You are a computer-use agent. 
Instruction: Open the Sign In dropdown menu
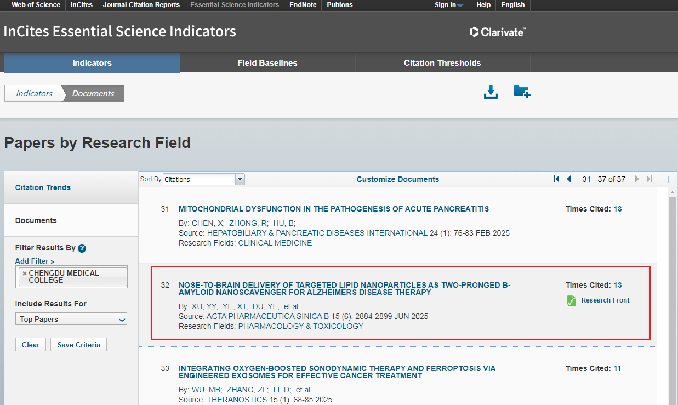tap(449, 5)
